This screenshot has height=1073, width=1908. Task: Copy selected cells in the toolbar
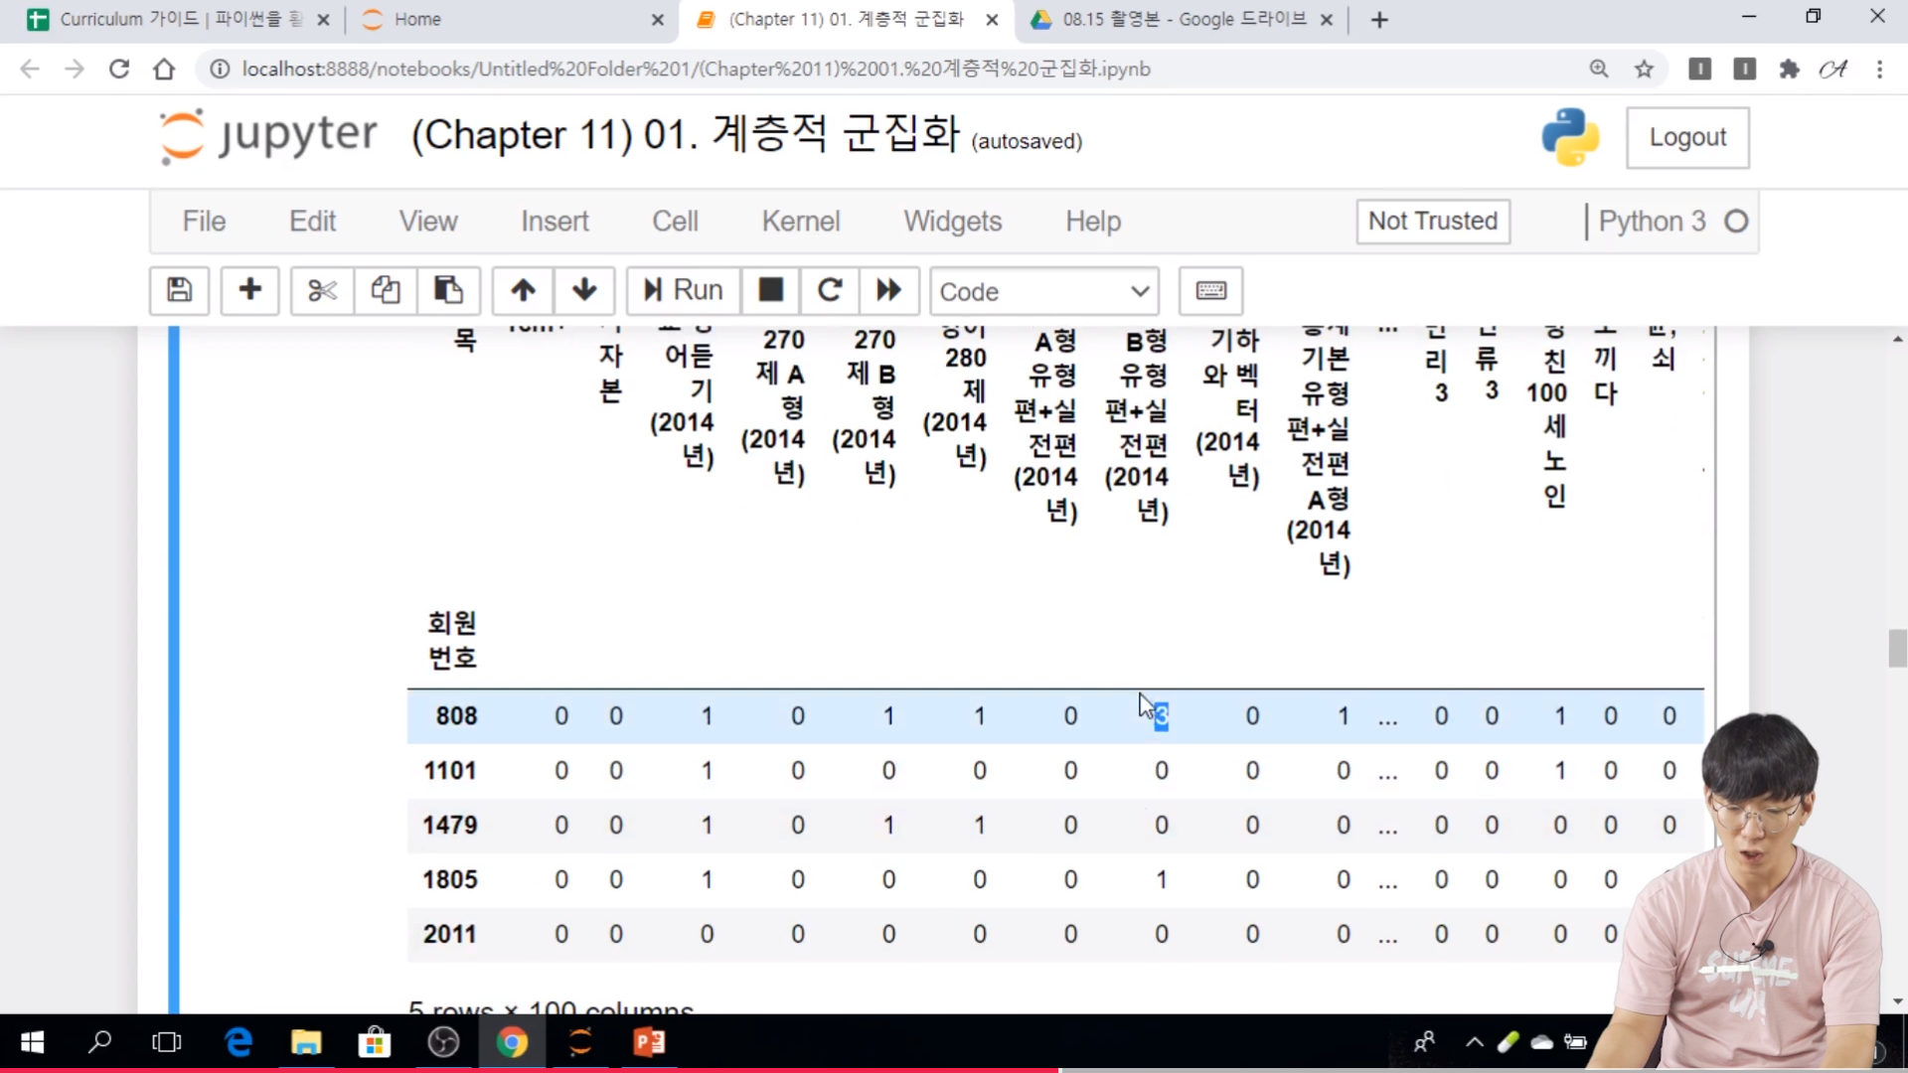[x=386, y=290]
